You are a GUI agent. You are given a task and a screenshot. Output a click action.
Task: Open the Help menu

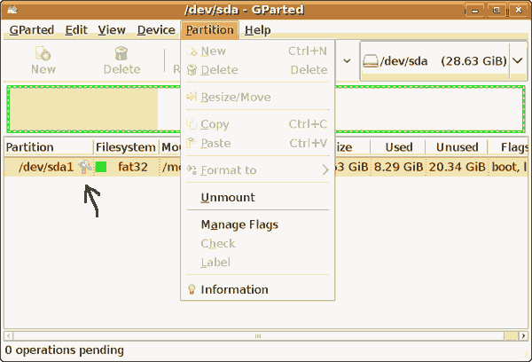[257, 30]
